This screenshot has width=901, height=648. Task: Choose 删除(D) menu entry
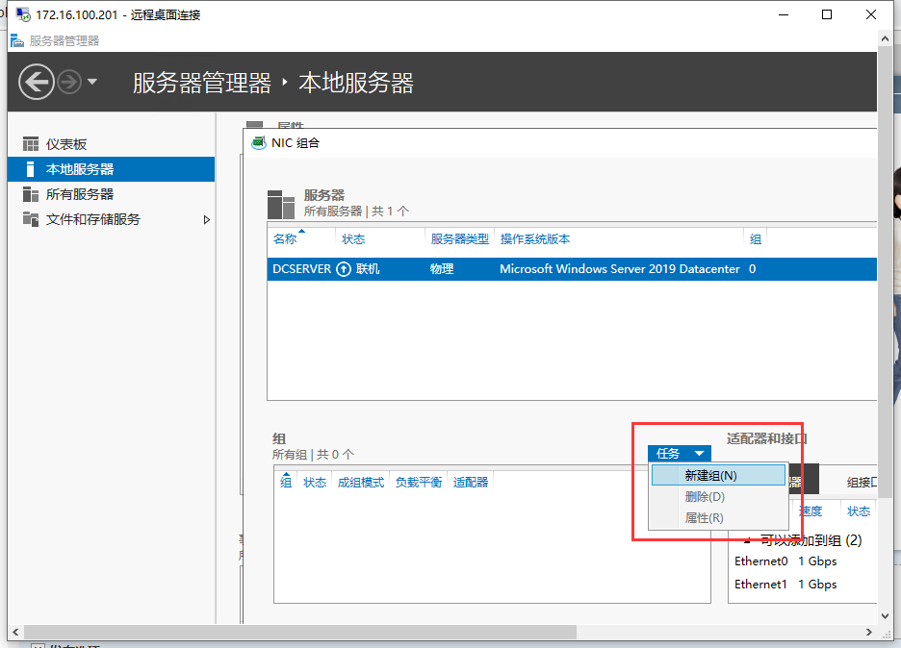(x=718, y=496)
